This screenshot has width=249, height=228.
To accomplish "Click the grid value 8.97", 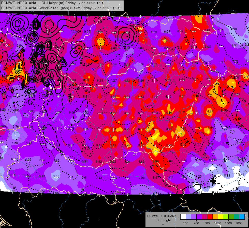I will tap(127, 145).
